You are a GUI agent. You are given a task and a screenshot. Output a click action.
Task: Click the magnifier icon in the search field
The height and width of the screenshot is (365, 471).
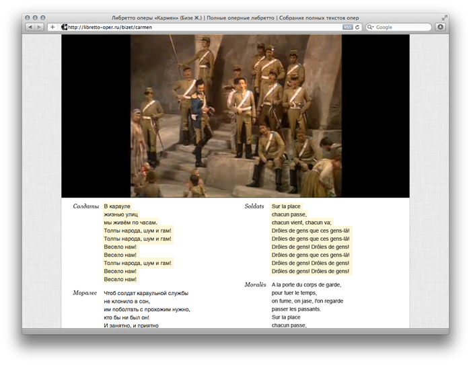click(x=371, y=28)
